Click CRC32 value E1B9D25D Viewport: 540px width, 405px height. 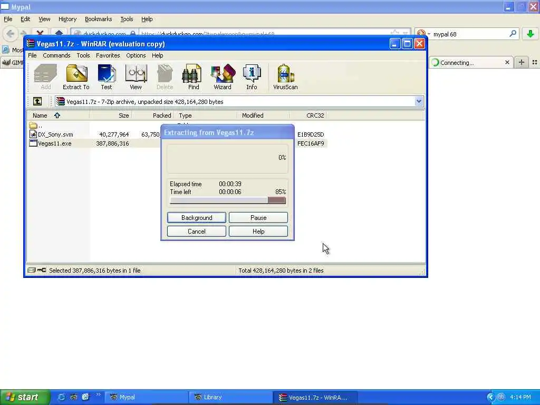click(311, 134)
